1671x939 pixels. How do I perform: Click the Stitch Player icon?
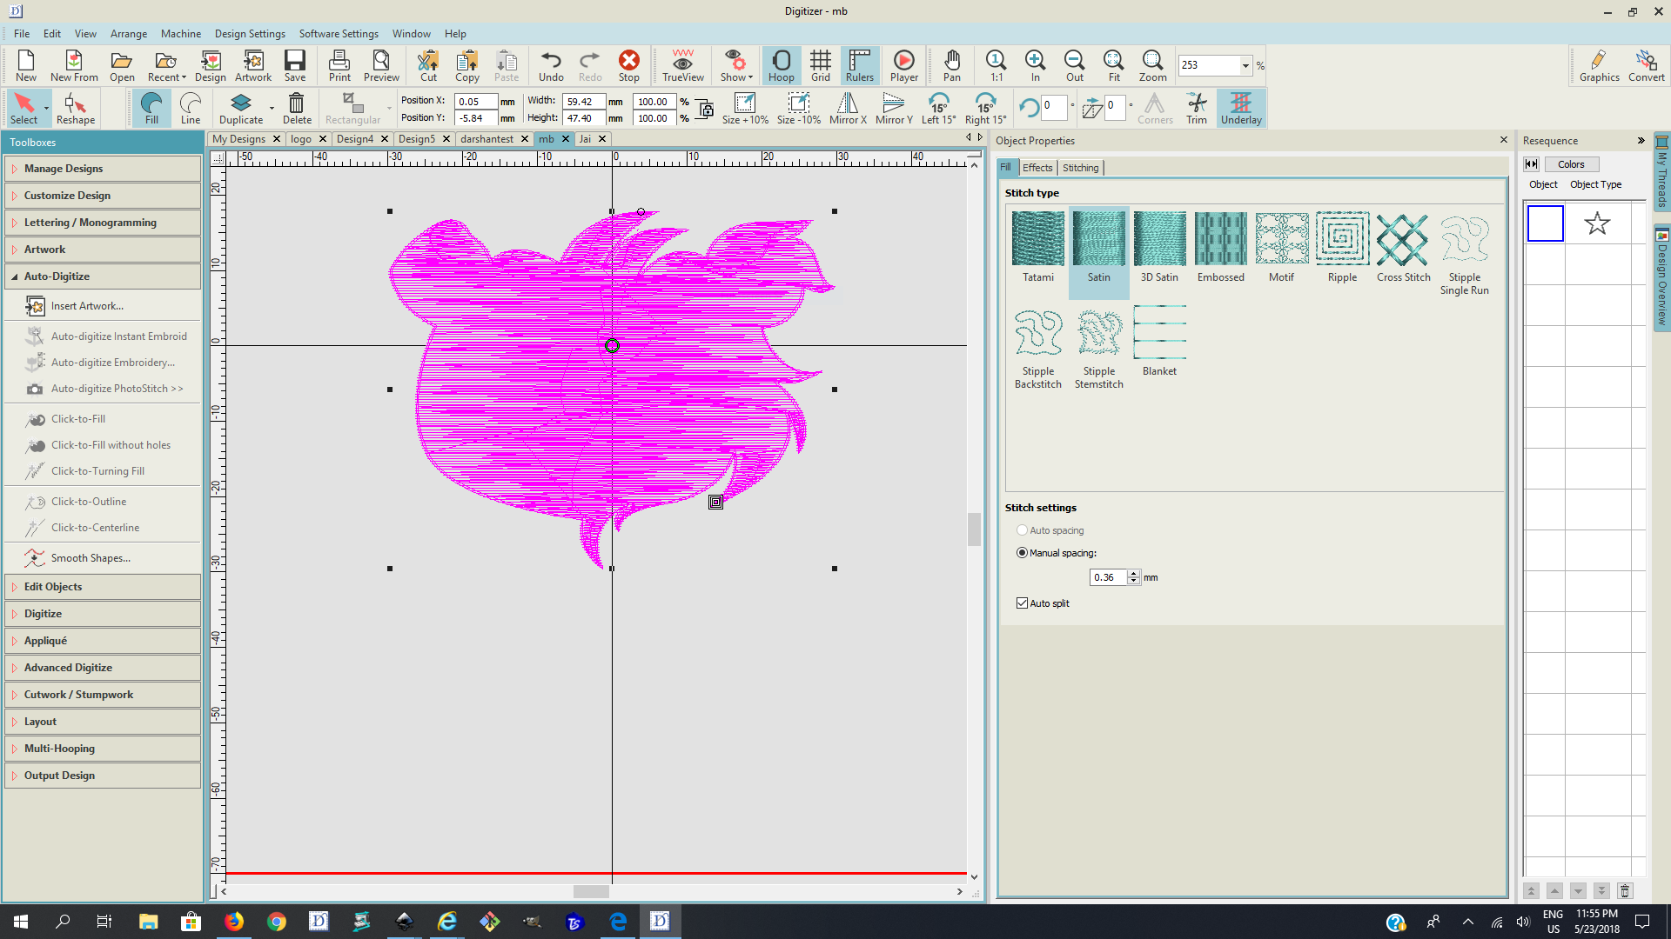903,65
